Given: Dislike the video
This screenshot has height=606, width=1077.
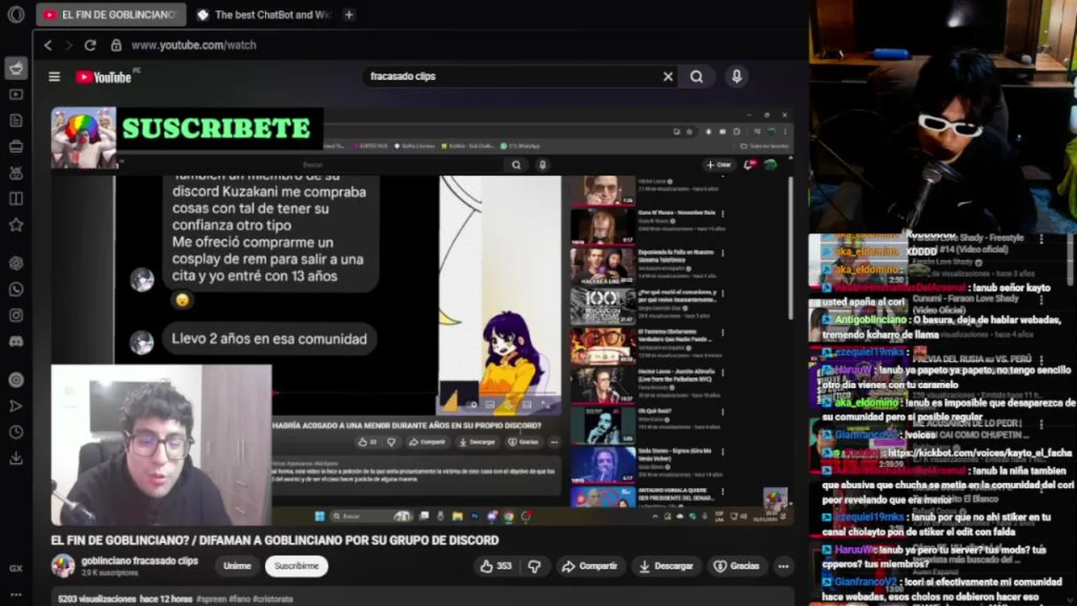Looking at the screenshot, I should point(534,566).
